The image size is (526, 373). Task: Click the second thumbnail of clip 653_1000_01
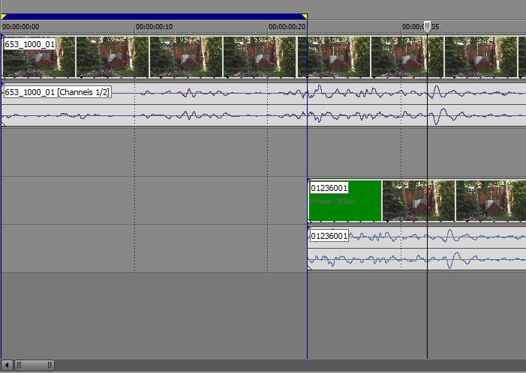click(113, 57)
